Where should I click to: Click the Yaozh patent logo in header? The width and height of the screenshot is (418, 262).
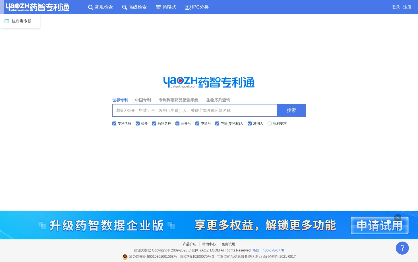37,7
